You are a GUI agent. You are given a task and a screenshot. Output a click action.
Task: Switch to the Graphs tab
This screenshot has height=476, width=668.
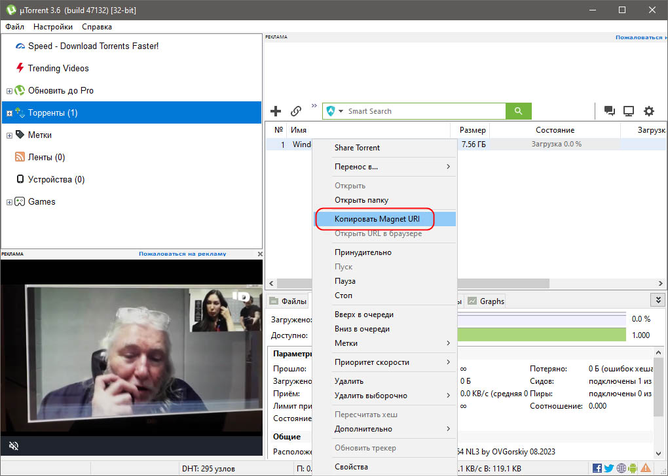coord(485,301)
